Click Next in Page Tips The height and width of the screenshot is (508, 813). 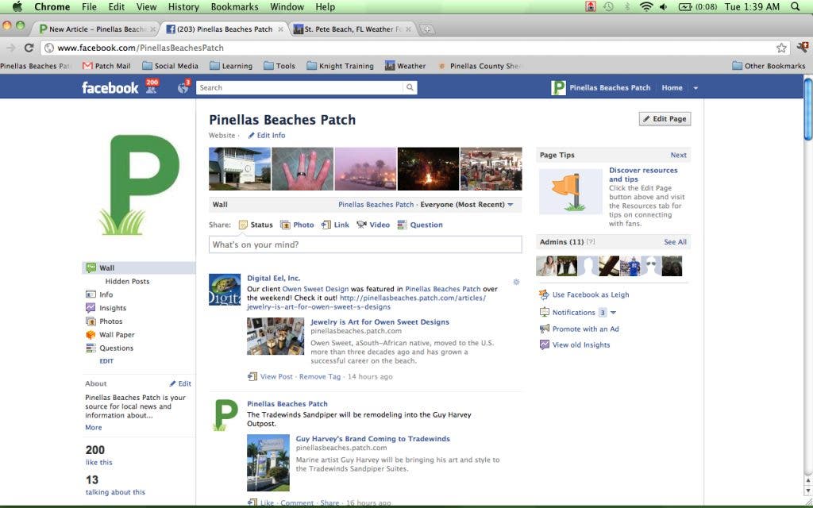point(678,155)
